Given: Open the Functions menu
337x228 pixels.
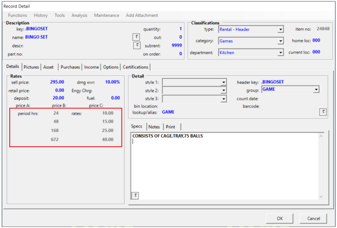Looking at the screenshot, I should 18,15.
